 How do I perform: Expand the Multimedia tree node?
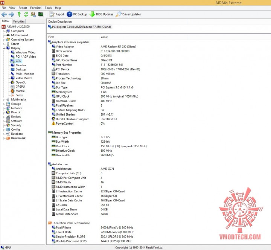point(4,99)
